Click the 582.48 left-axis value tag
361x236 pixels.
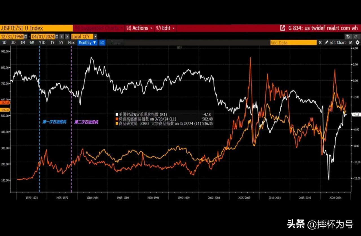coord(5,103)
